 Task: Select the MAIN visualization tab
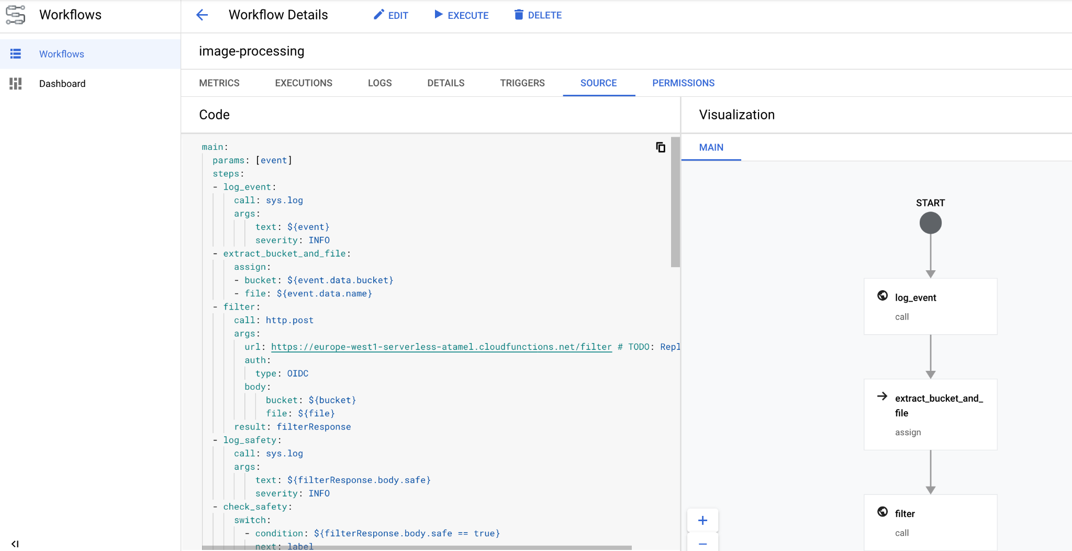(x=711, y=148)
